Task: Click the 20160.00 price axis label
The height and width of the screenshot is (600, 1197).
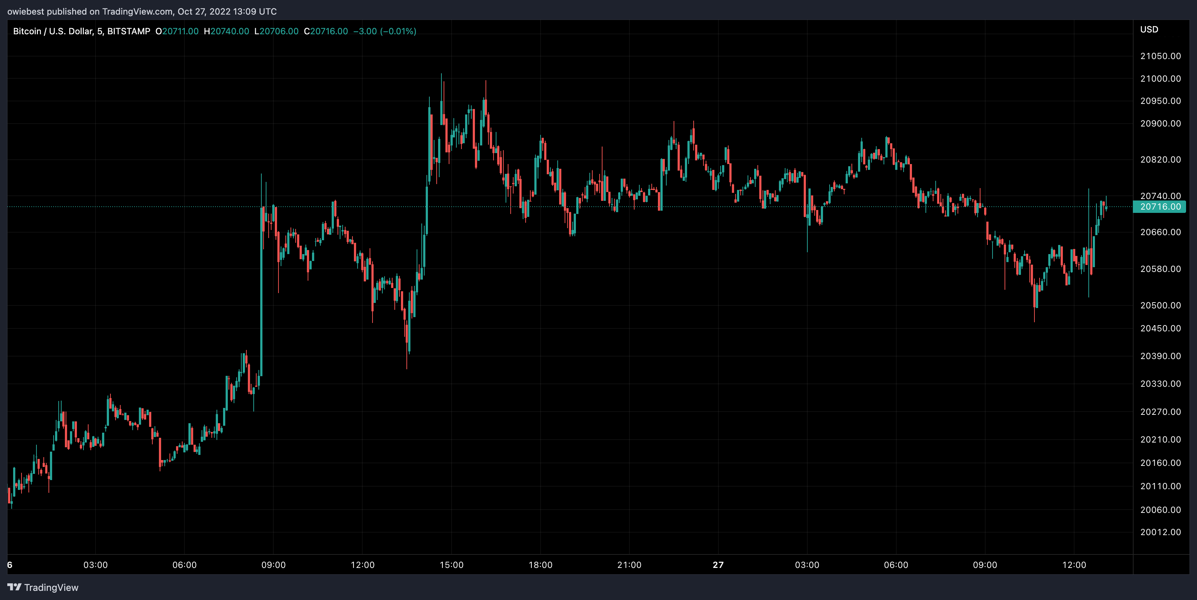Action: point(1160,463)
